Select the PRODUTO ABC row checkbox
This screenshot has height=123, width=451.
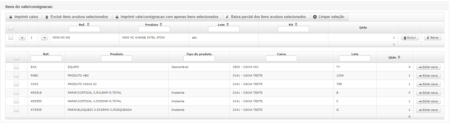click(x=16, y=75)
